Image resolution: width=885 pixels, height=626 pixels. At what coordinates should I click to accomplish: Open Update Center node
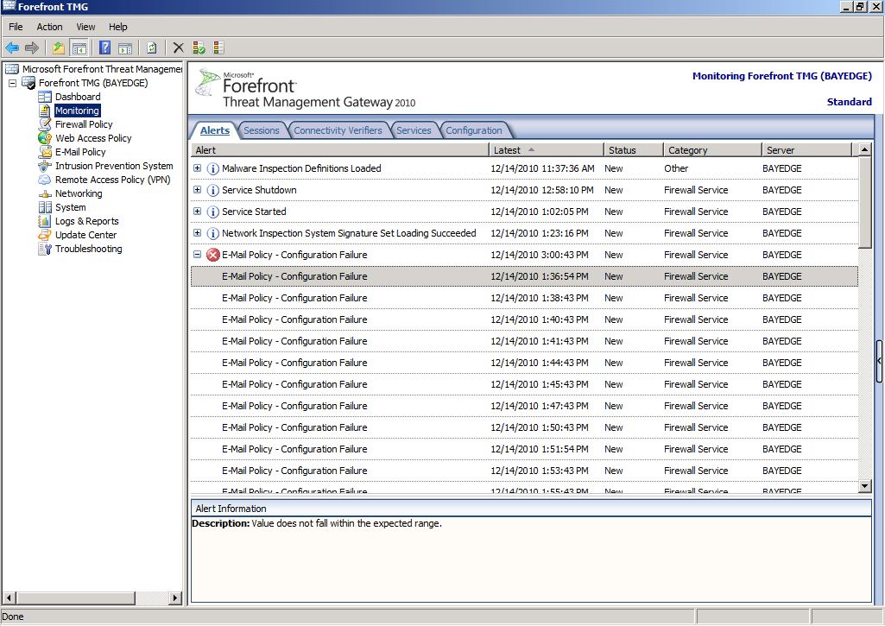(85, 235)
